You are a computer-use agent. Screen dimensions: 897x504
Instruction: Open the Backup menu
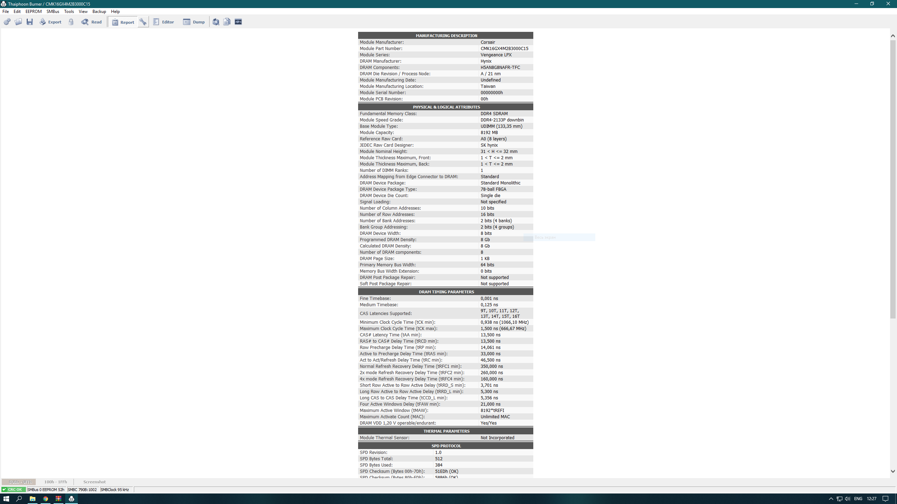99,11
